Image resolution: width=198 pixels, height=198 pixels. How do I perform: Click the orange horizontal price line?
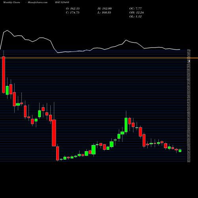click(x=99, y=58)
